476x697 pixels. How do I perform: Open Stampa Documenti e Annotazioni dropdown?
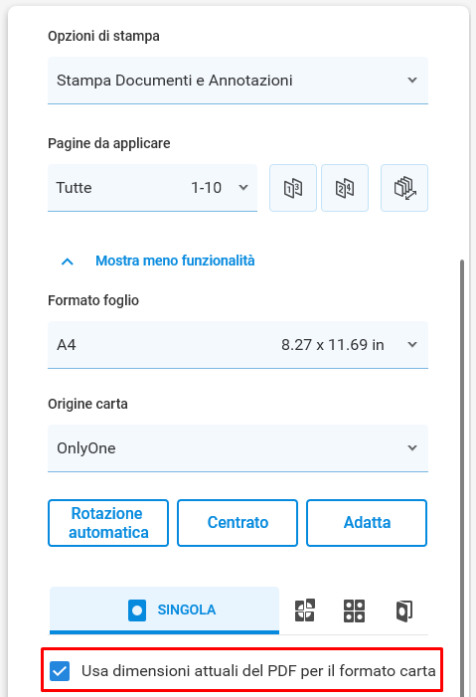click(238, 81)
